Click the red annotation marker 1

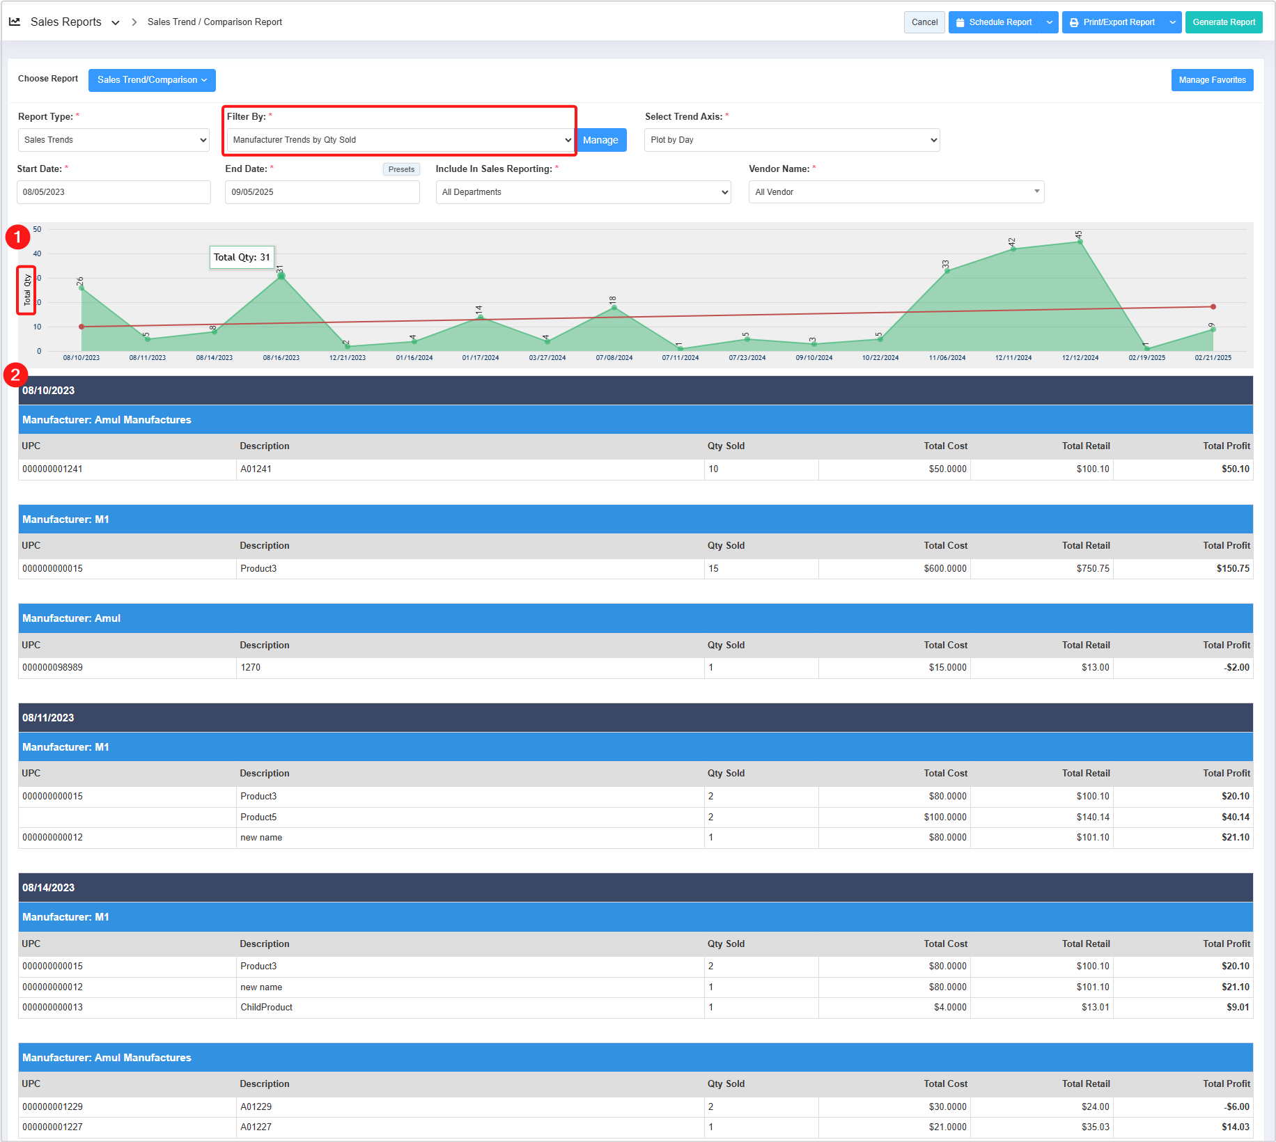pos(17,237)
